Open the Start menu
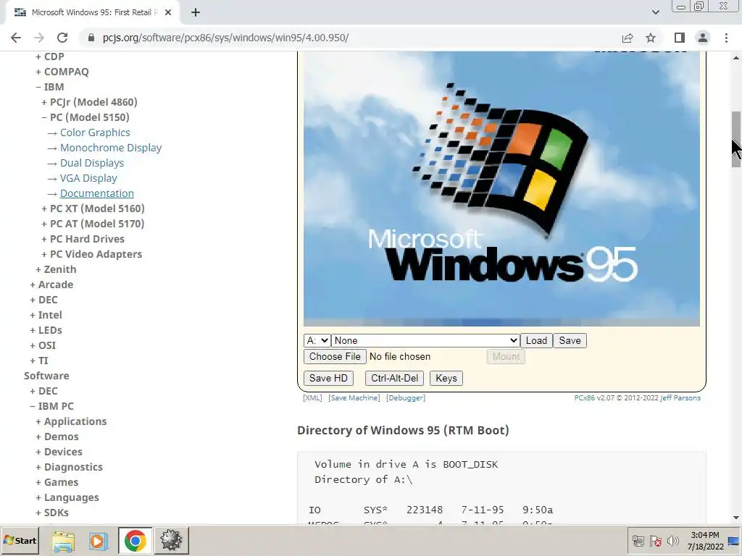Viewport: 742px width, 556px height. pos(20,540)
